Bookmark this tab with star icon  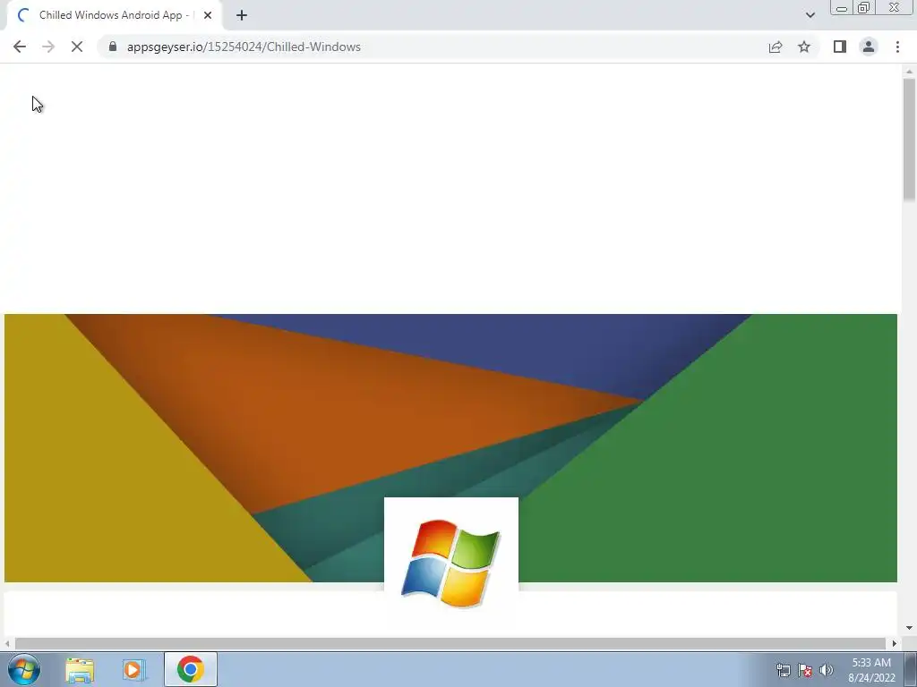804,47
